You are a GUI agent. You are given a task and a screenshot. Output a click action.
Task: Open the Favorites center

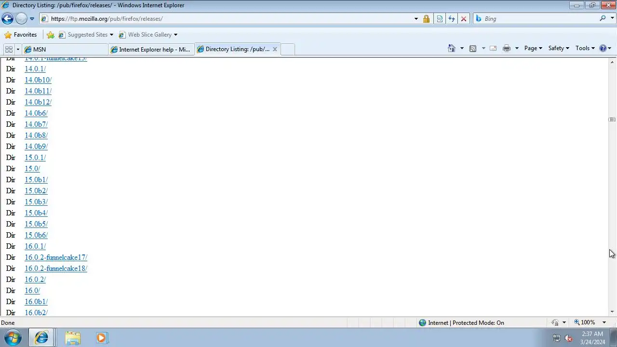[x=20, y=35]
